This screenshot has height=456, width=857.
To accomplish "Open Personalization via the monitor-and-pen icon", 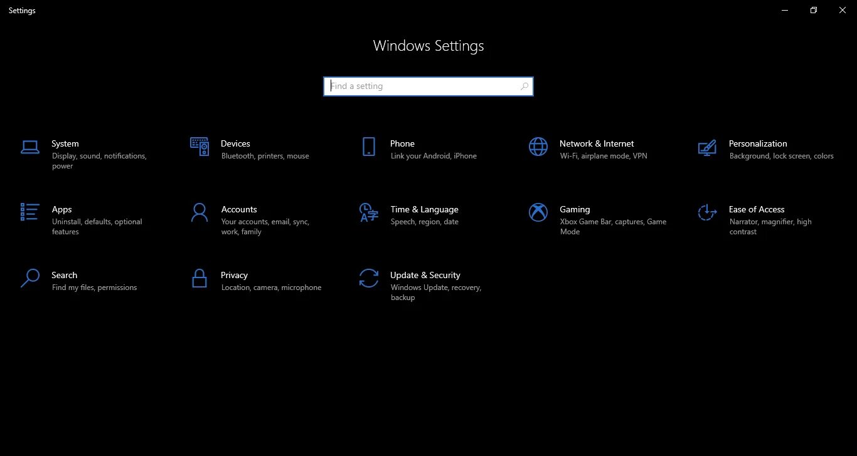I will pyautogui.click(x=708, y=147).
